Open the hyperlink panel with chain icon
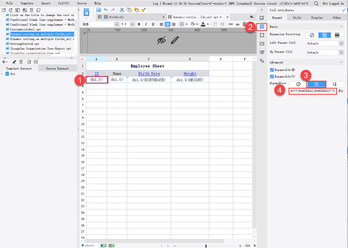348x248 pixels. (x=262, y=61)
